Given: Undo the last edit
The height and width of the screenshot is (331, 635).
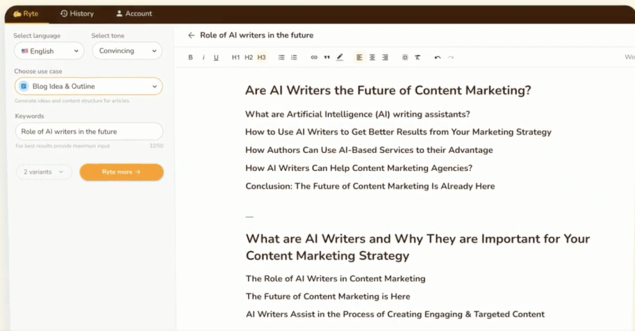Looking at the screenshot, I should [x=437, y=58].
